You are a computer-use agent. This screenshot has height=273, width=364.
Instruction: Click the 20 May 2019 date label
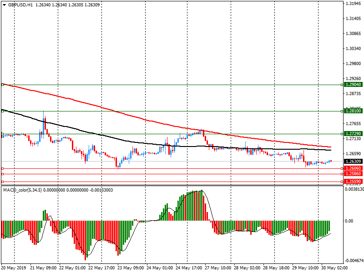(x=13, y=268)
